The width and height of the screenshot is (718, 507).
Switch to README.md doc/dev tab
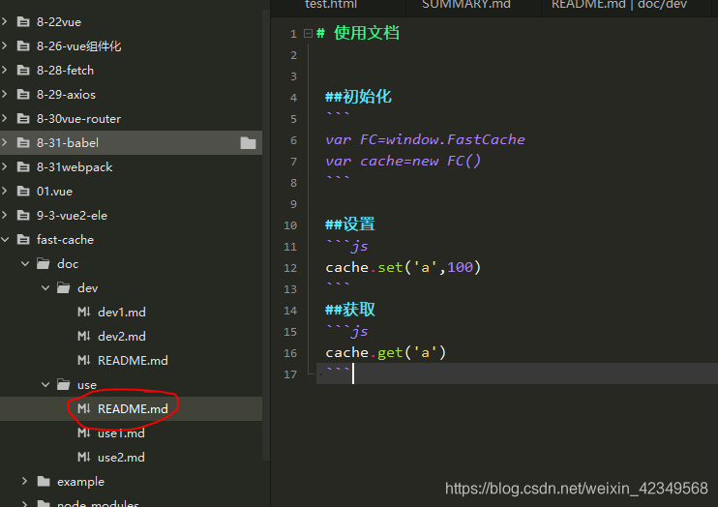click(619, 5)
